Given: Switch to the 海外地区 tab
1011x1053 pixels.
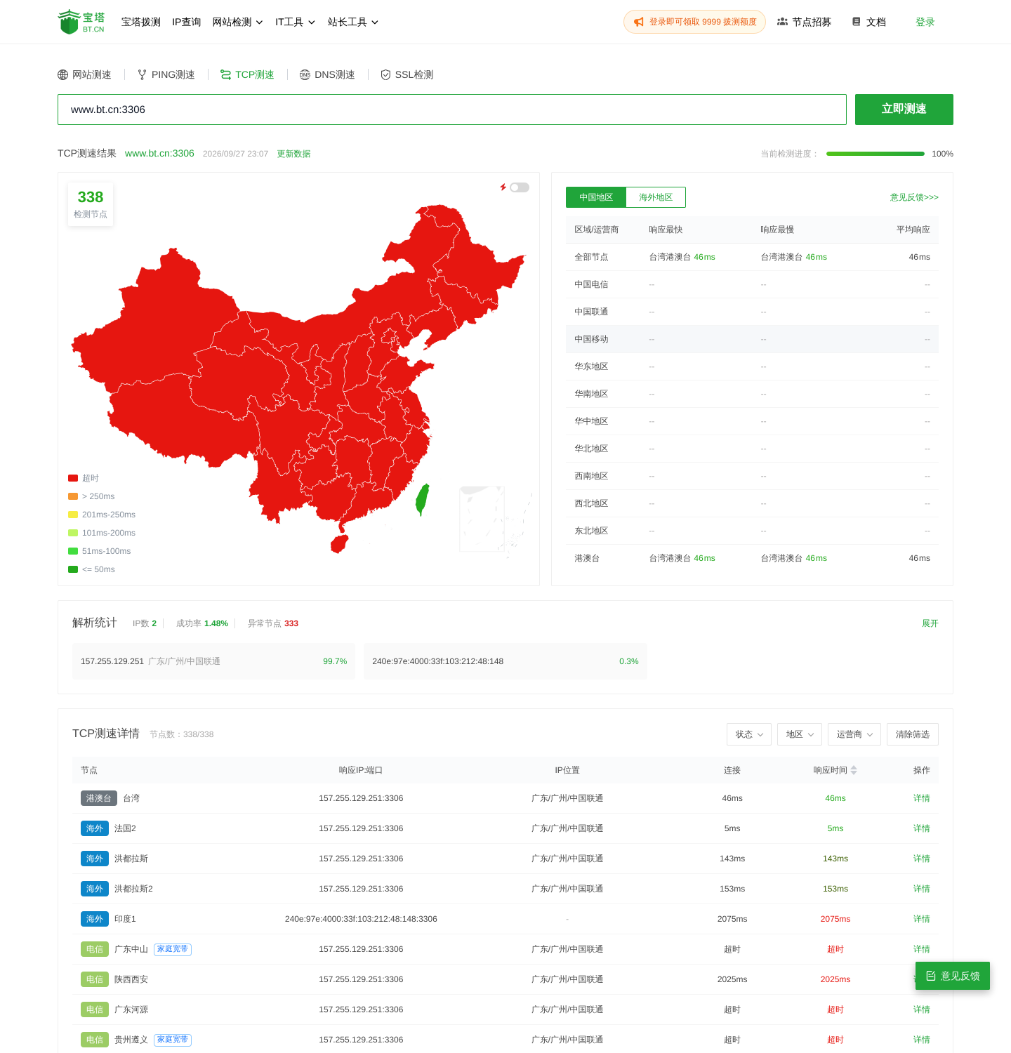Looking at the screenshot, I should (656, 197).
